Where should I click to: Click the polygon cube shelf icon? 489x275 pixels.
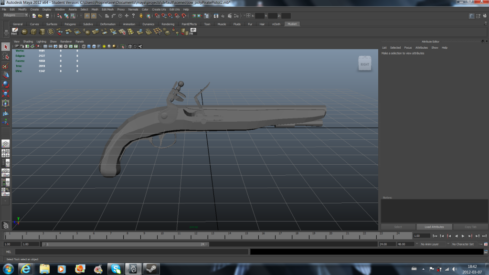[x=33, y=32]
